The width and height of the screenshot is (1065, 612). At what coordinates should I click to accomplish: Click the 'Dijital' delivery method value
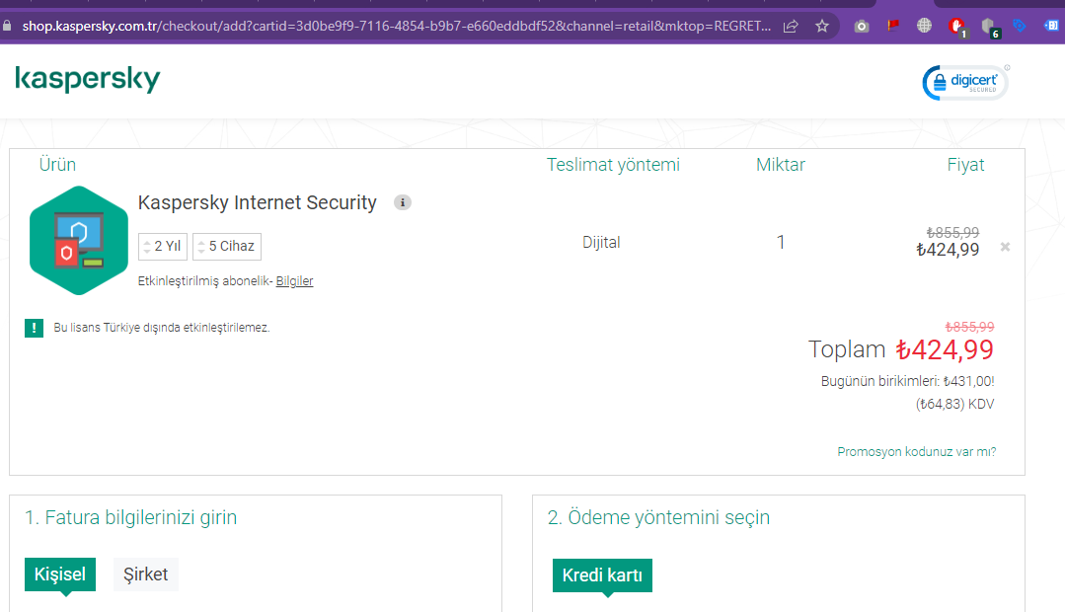(x=601, y=243)
